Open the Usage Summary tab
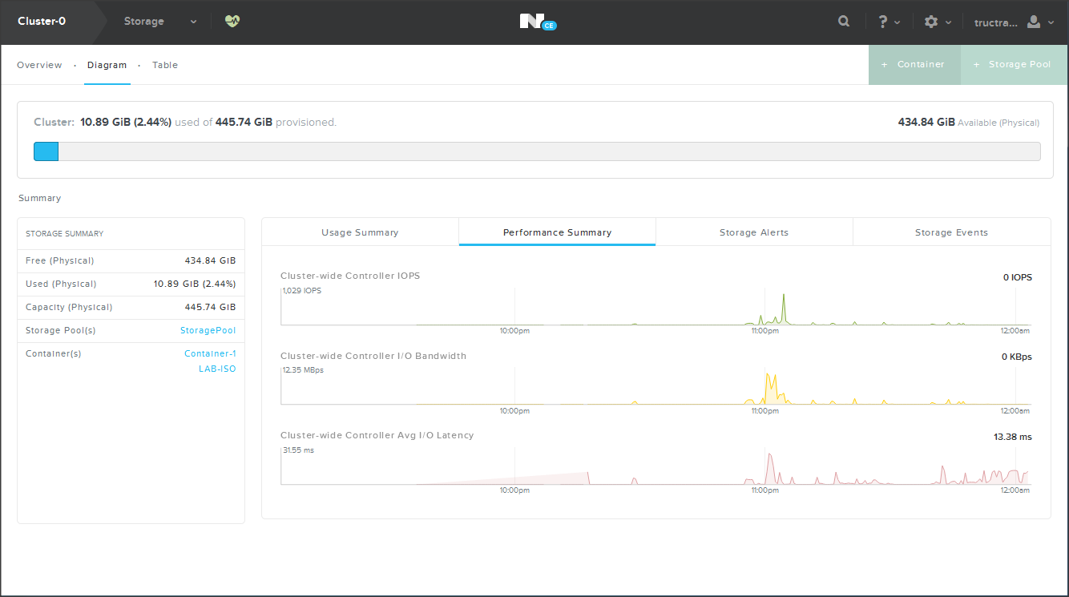 [360, 232]
